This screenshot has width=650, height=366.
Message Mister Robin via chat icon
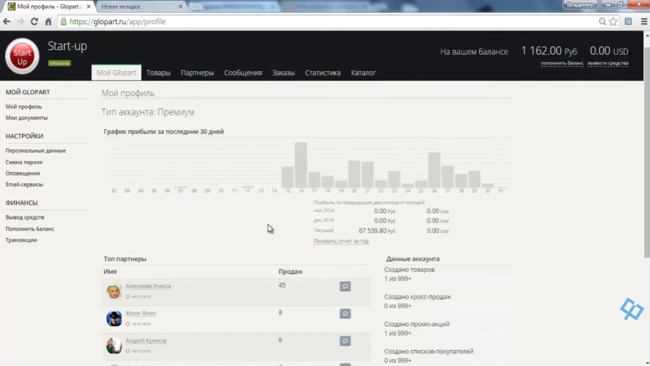(x=345, y=314)
